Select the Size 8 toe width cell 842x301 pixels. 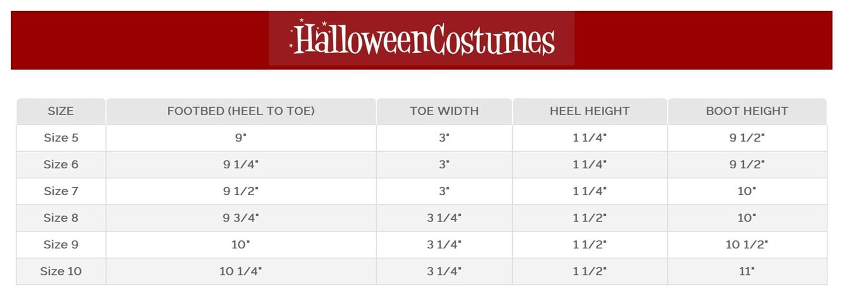point(444,218)
